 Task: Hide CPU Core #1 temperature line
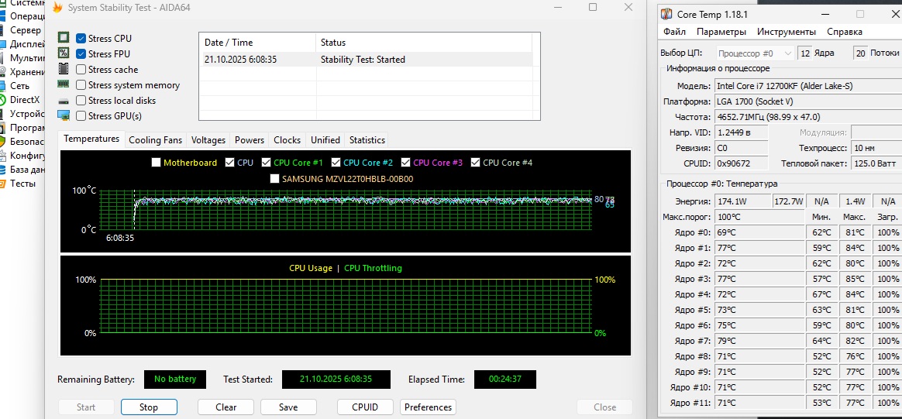click(x=267, y=163)
